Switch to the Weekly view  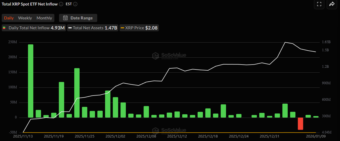click(25, 18)
